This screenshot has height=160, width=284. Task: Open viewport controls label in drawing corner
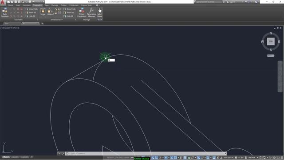tap(10, 28)
